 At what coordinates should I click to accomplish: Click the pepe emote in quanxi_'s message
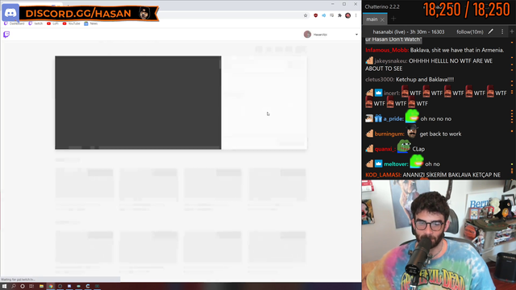404,147
